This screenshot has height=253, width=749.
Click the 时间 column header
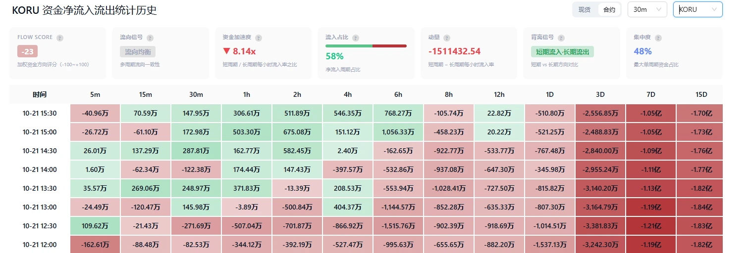click(40, 94)
